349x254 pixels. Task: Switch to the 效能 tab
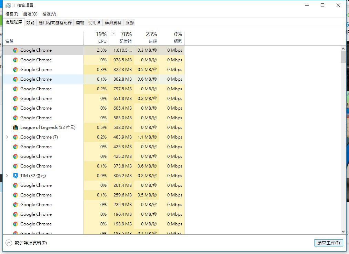tap(30, 22)
